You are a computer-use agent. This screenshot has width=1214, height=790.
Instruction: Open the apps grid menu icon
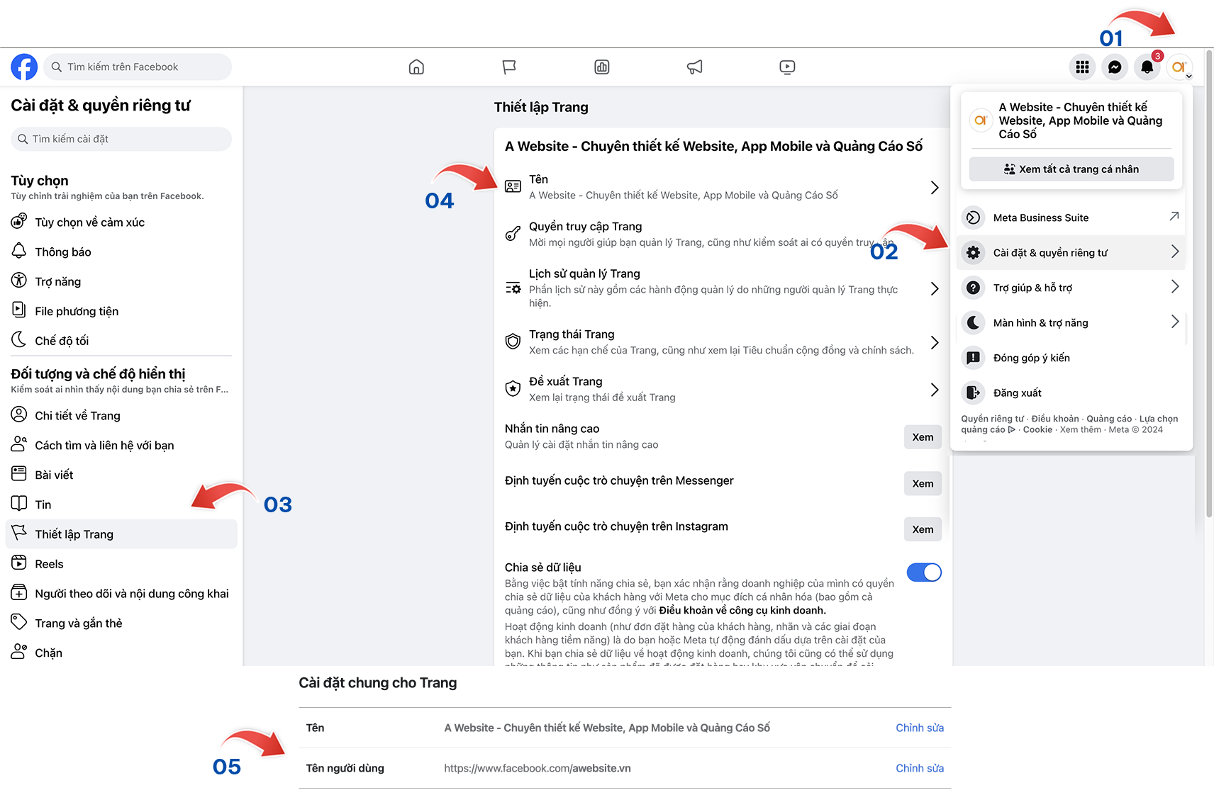pos(1082,67)
